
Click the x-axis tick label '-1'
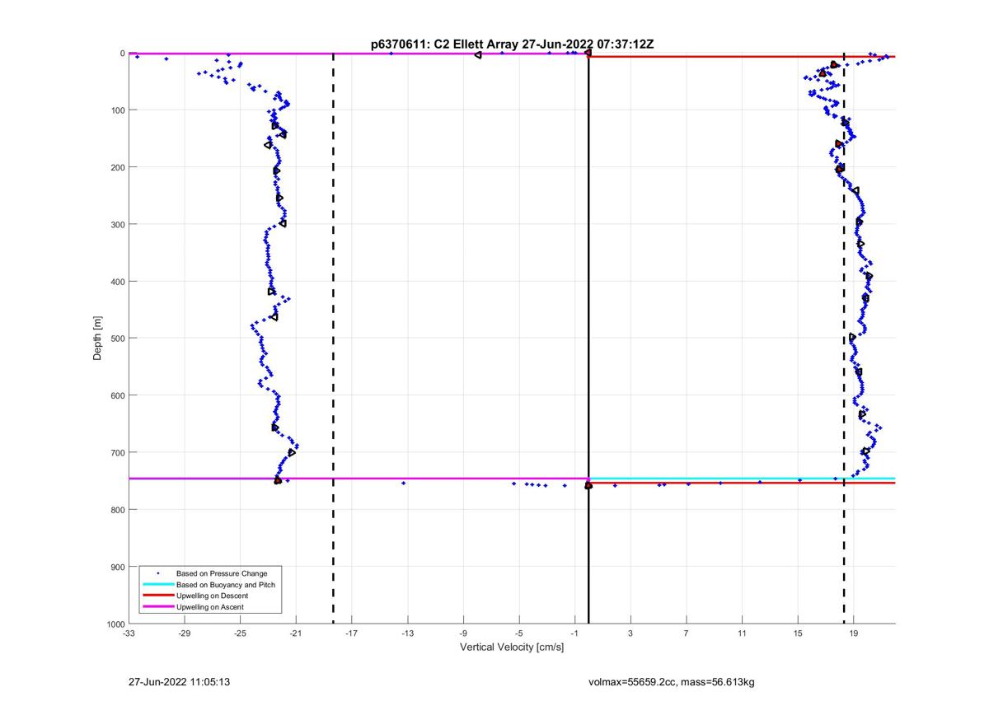click(574, 633)
